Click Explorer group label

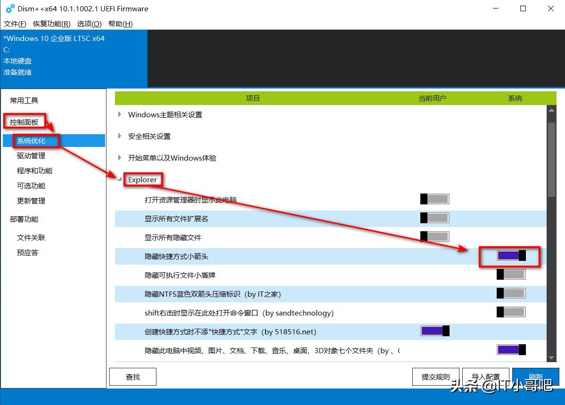142,179
